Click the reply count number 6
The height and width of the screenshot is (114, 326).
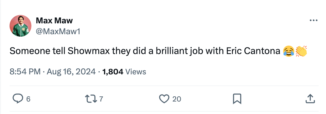(28, 99)
